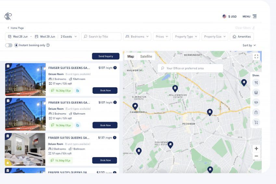Go back to Home Page

click(x=16, y=28)
